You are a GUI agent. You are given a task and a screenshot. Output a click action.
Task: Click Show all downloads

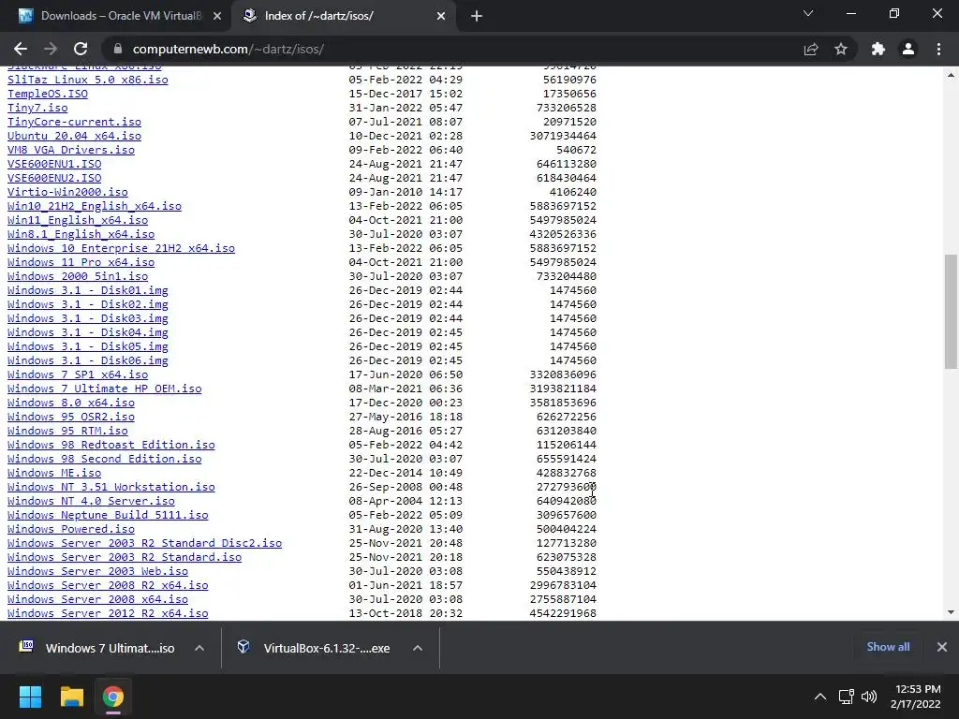coord(888,647)
